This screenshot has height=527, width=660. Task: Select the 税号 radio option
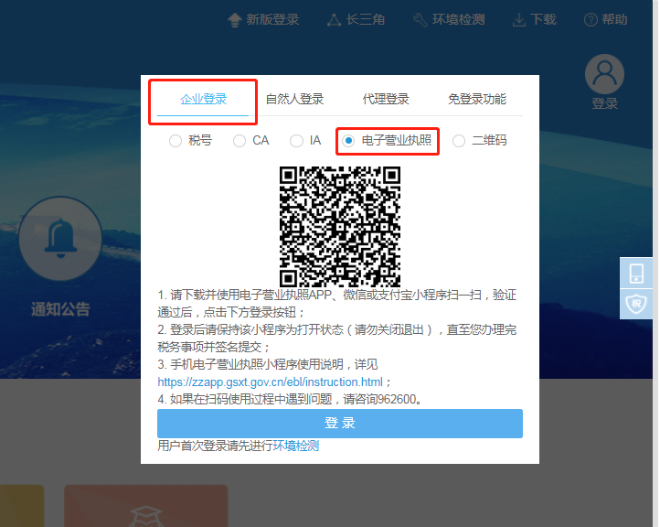(176, 141)
